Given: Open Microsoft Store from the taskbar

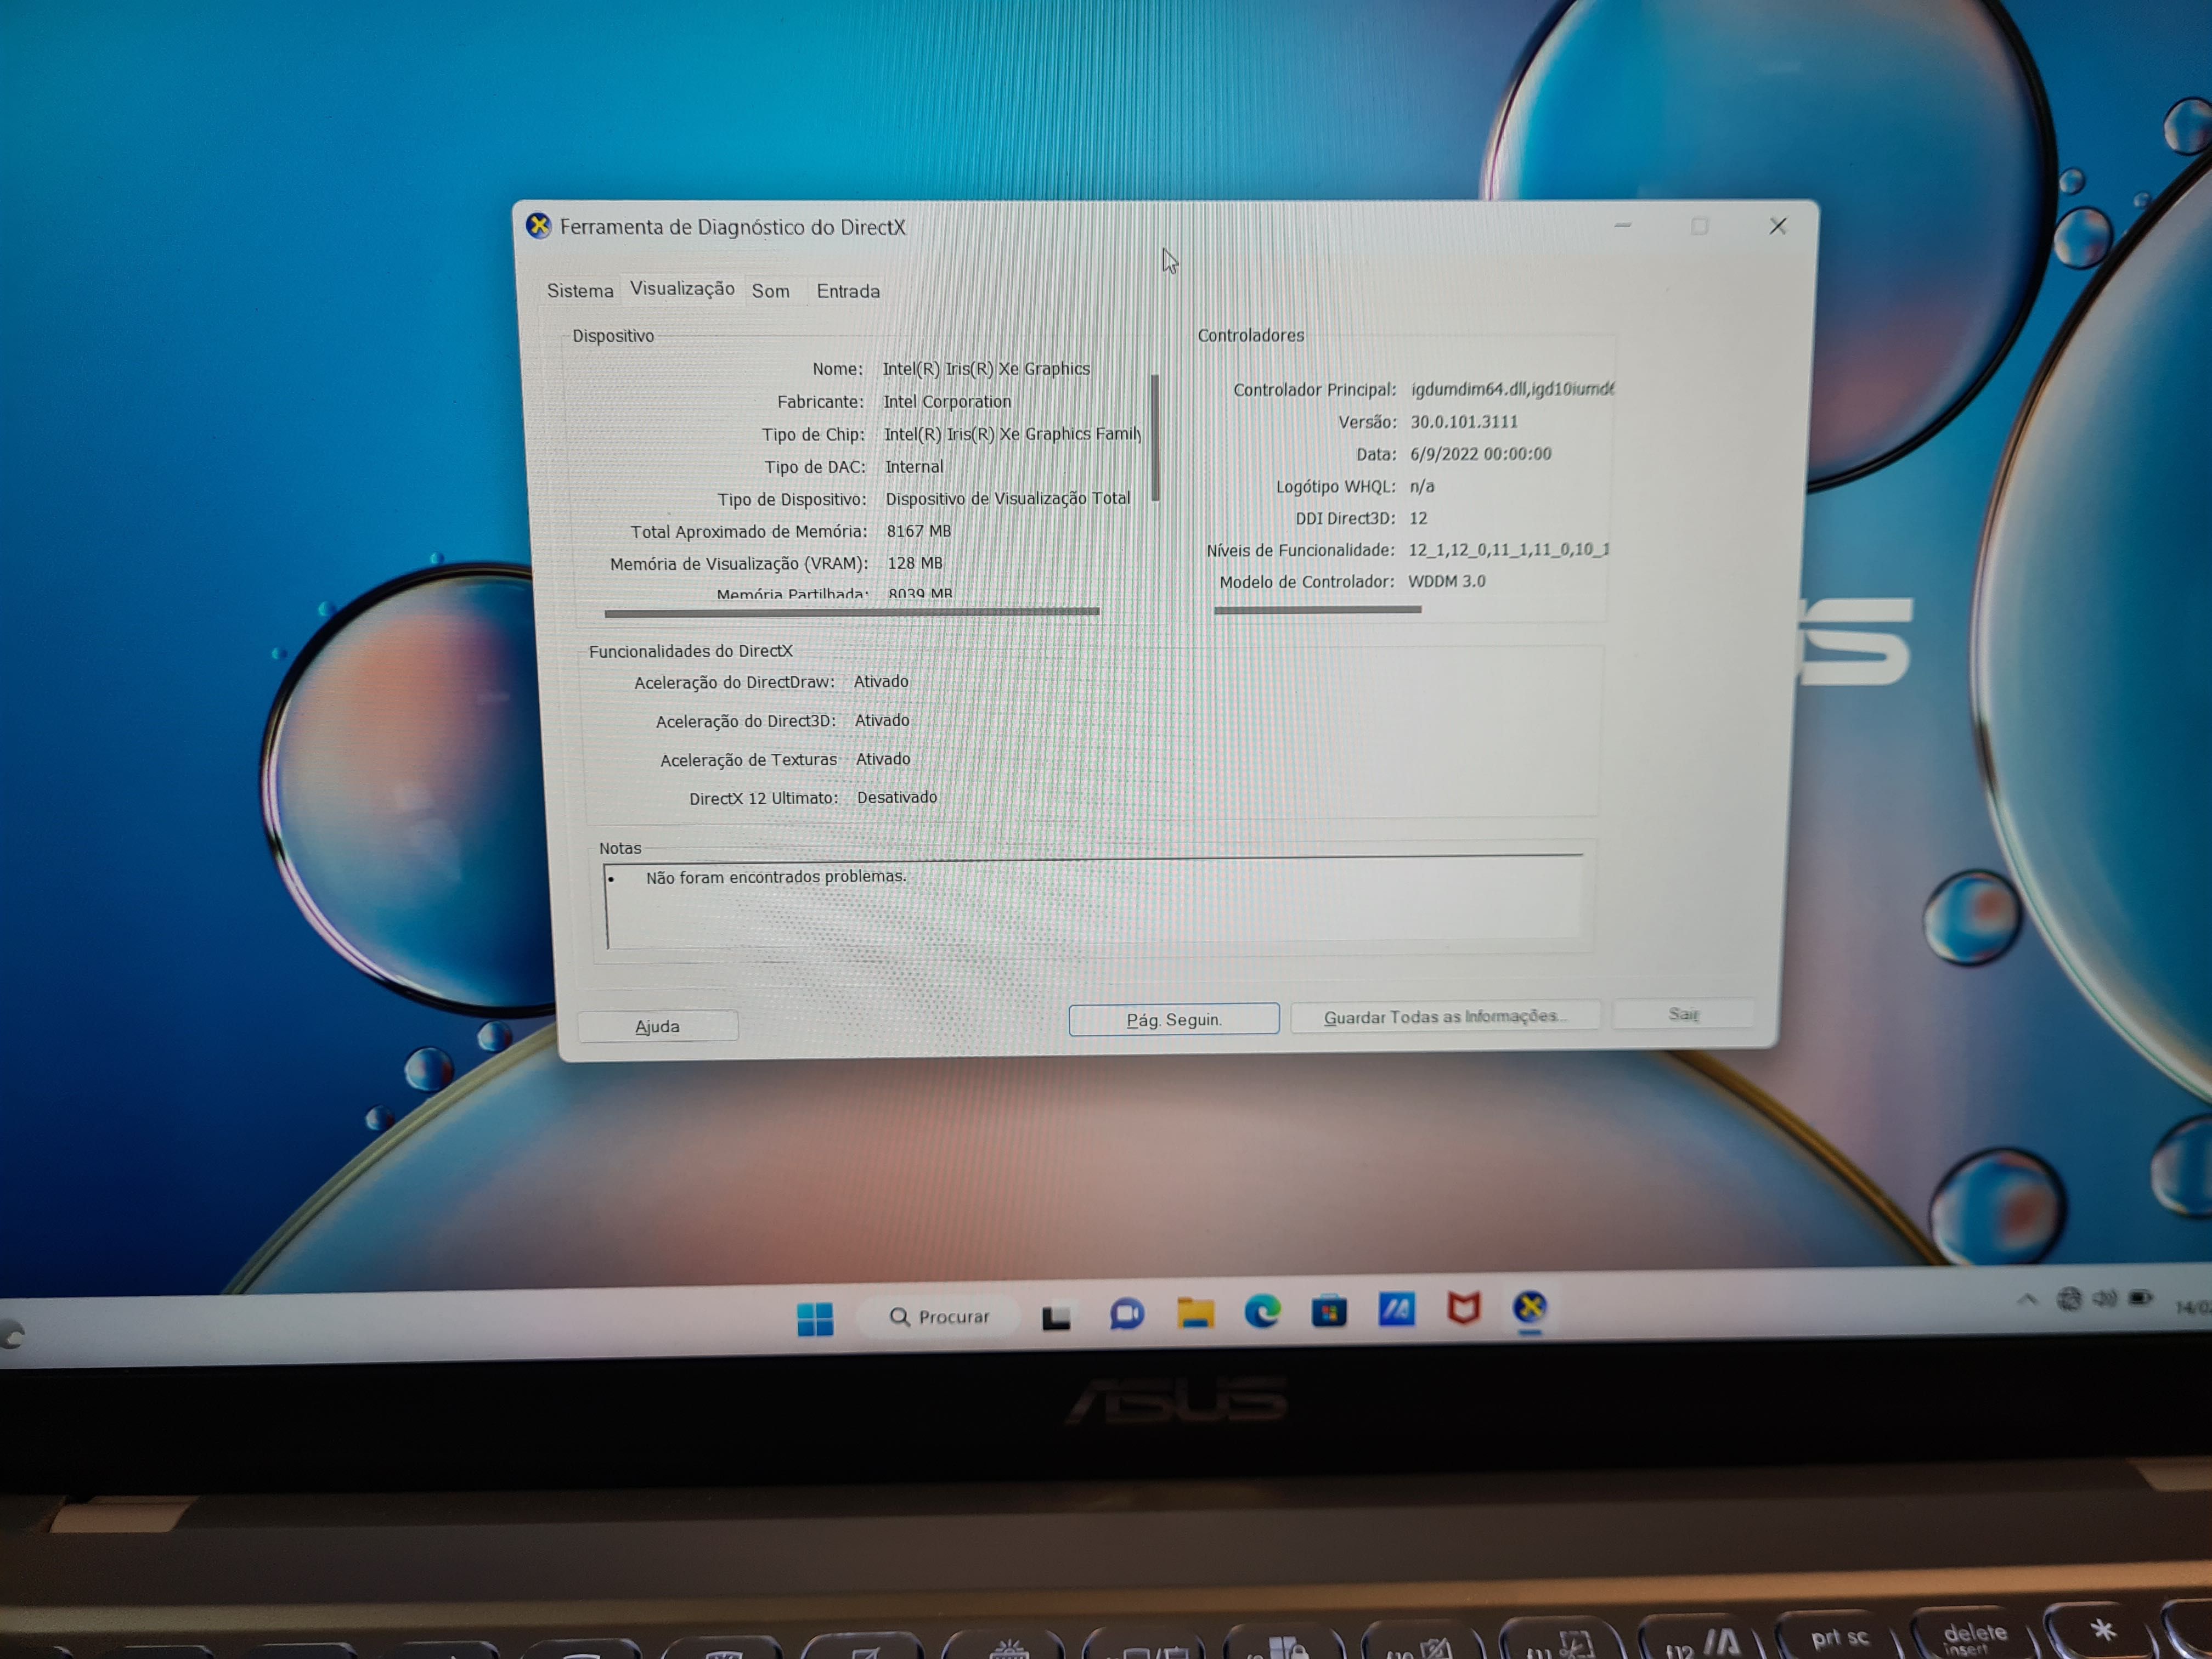Looking at the screenshot, I should [1329, 1310].
